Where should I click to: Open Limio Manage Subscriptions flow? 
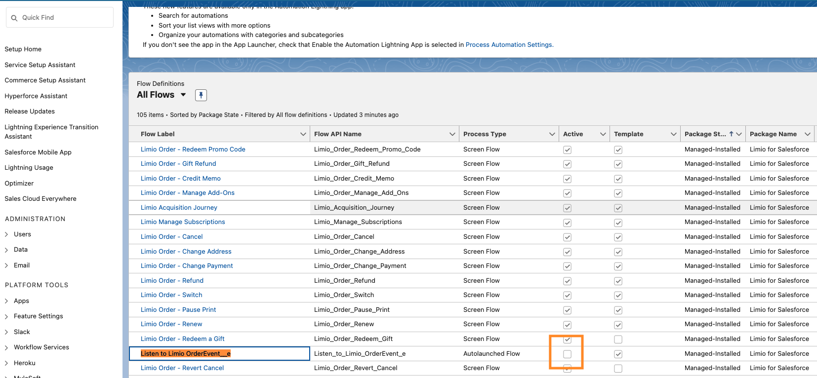[x=183, y=222]
